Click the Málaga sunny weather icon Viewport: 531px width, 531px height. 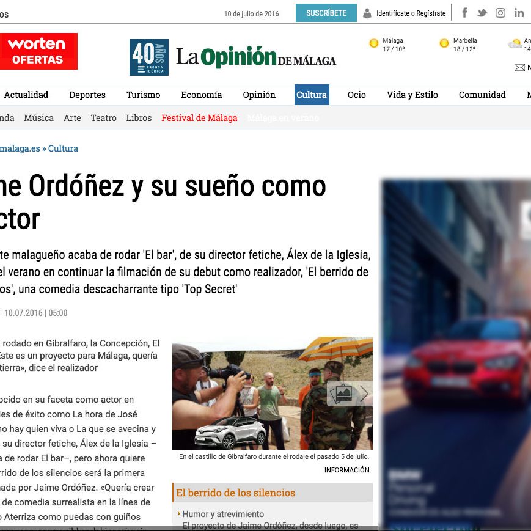[x=374, y=43]
